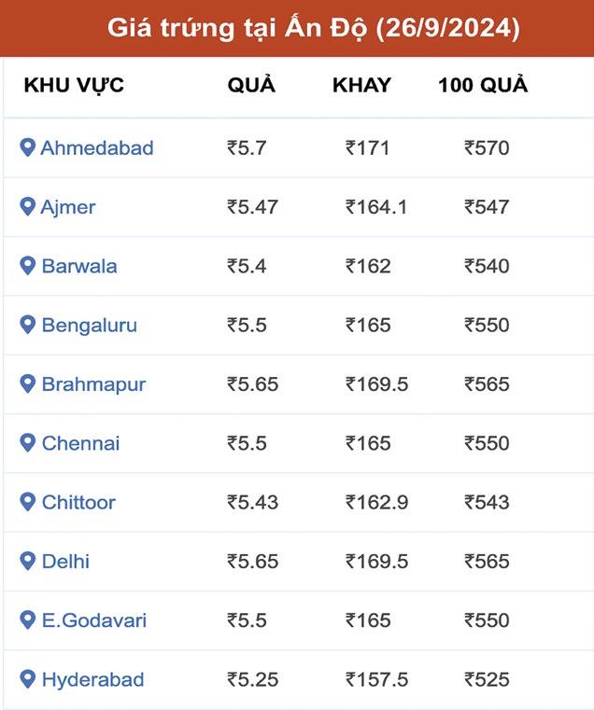Click the map pin next to Ajmer
This screenshot has height=710, width=594.
click(28, 206)
